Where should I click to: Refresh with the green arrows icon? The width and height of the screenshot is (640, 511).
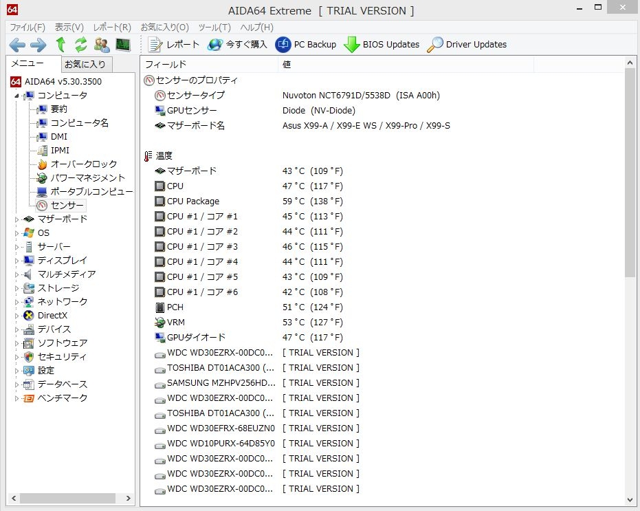(81, 44)
